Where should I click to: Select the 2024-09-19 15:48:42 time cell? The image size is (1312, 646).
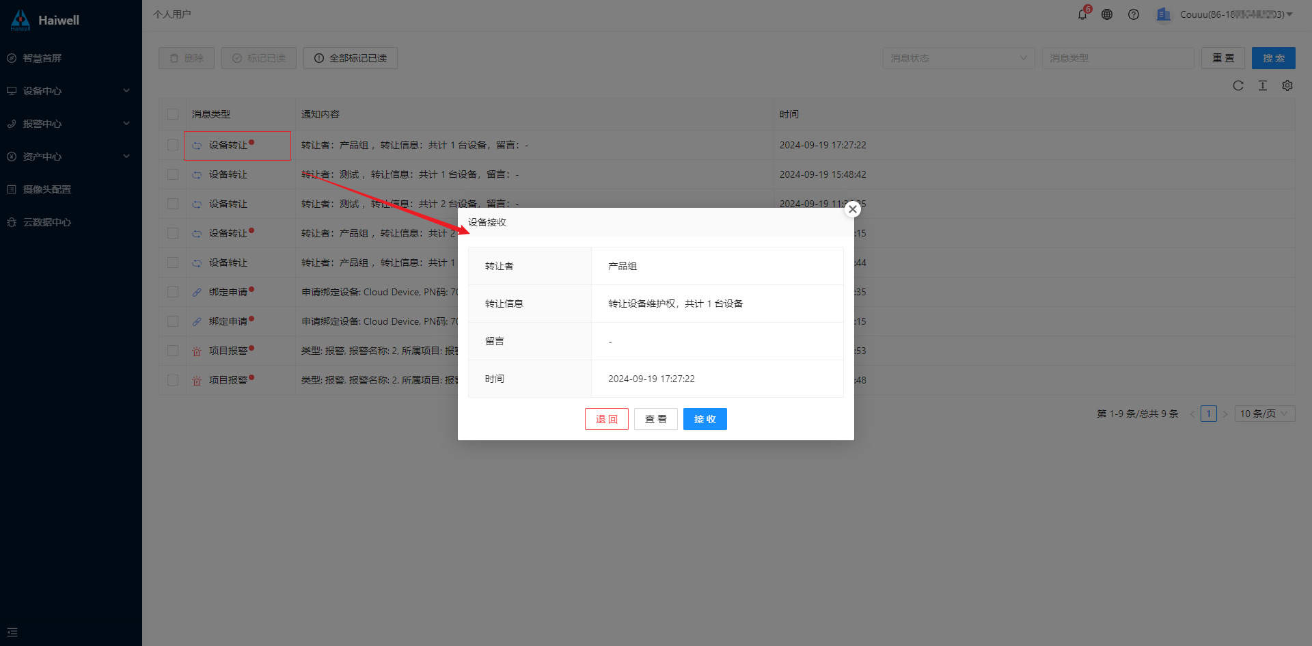pos(823,174)
